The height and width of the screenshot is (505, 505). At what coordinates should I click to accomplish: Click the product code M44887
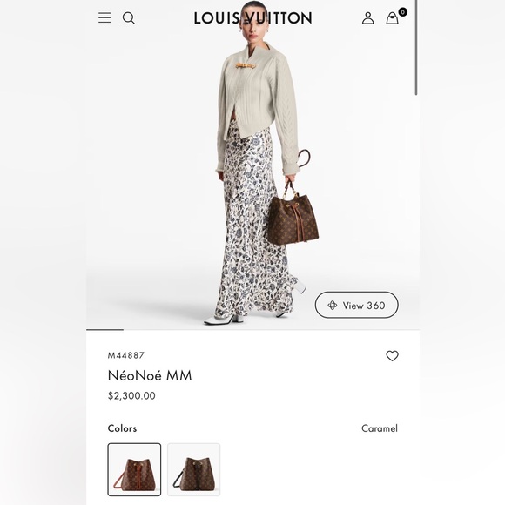(x=126, y=355)
